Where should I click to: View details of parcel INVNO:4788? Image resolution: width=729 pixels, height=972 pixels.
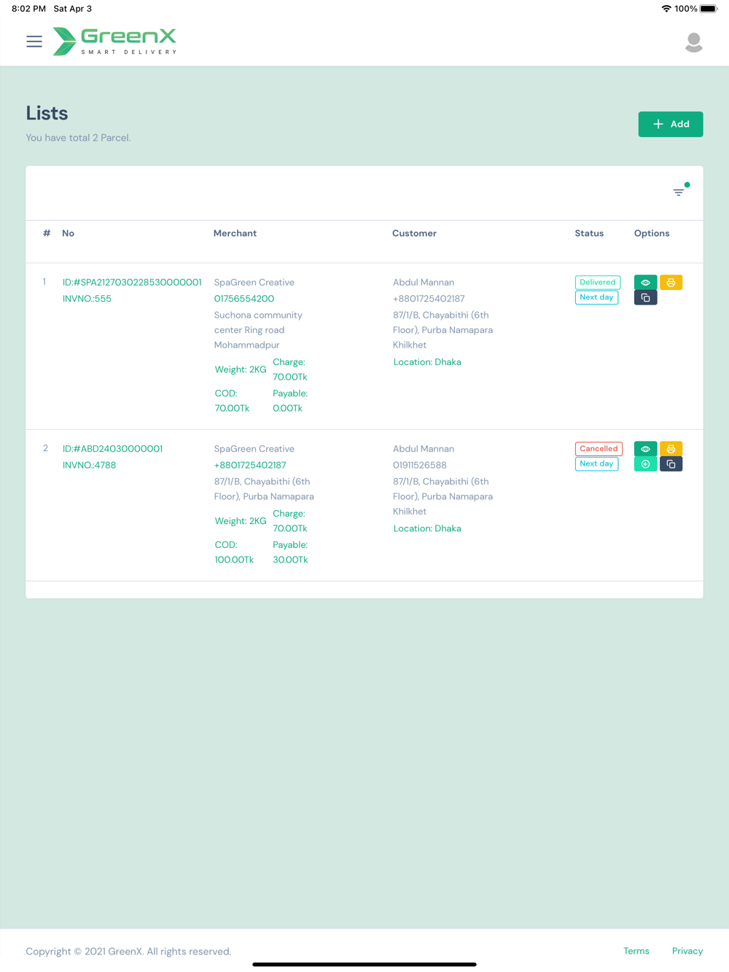point(646,449)
